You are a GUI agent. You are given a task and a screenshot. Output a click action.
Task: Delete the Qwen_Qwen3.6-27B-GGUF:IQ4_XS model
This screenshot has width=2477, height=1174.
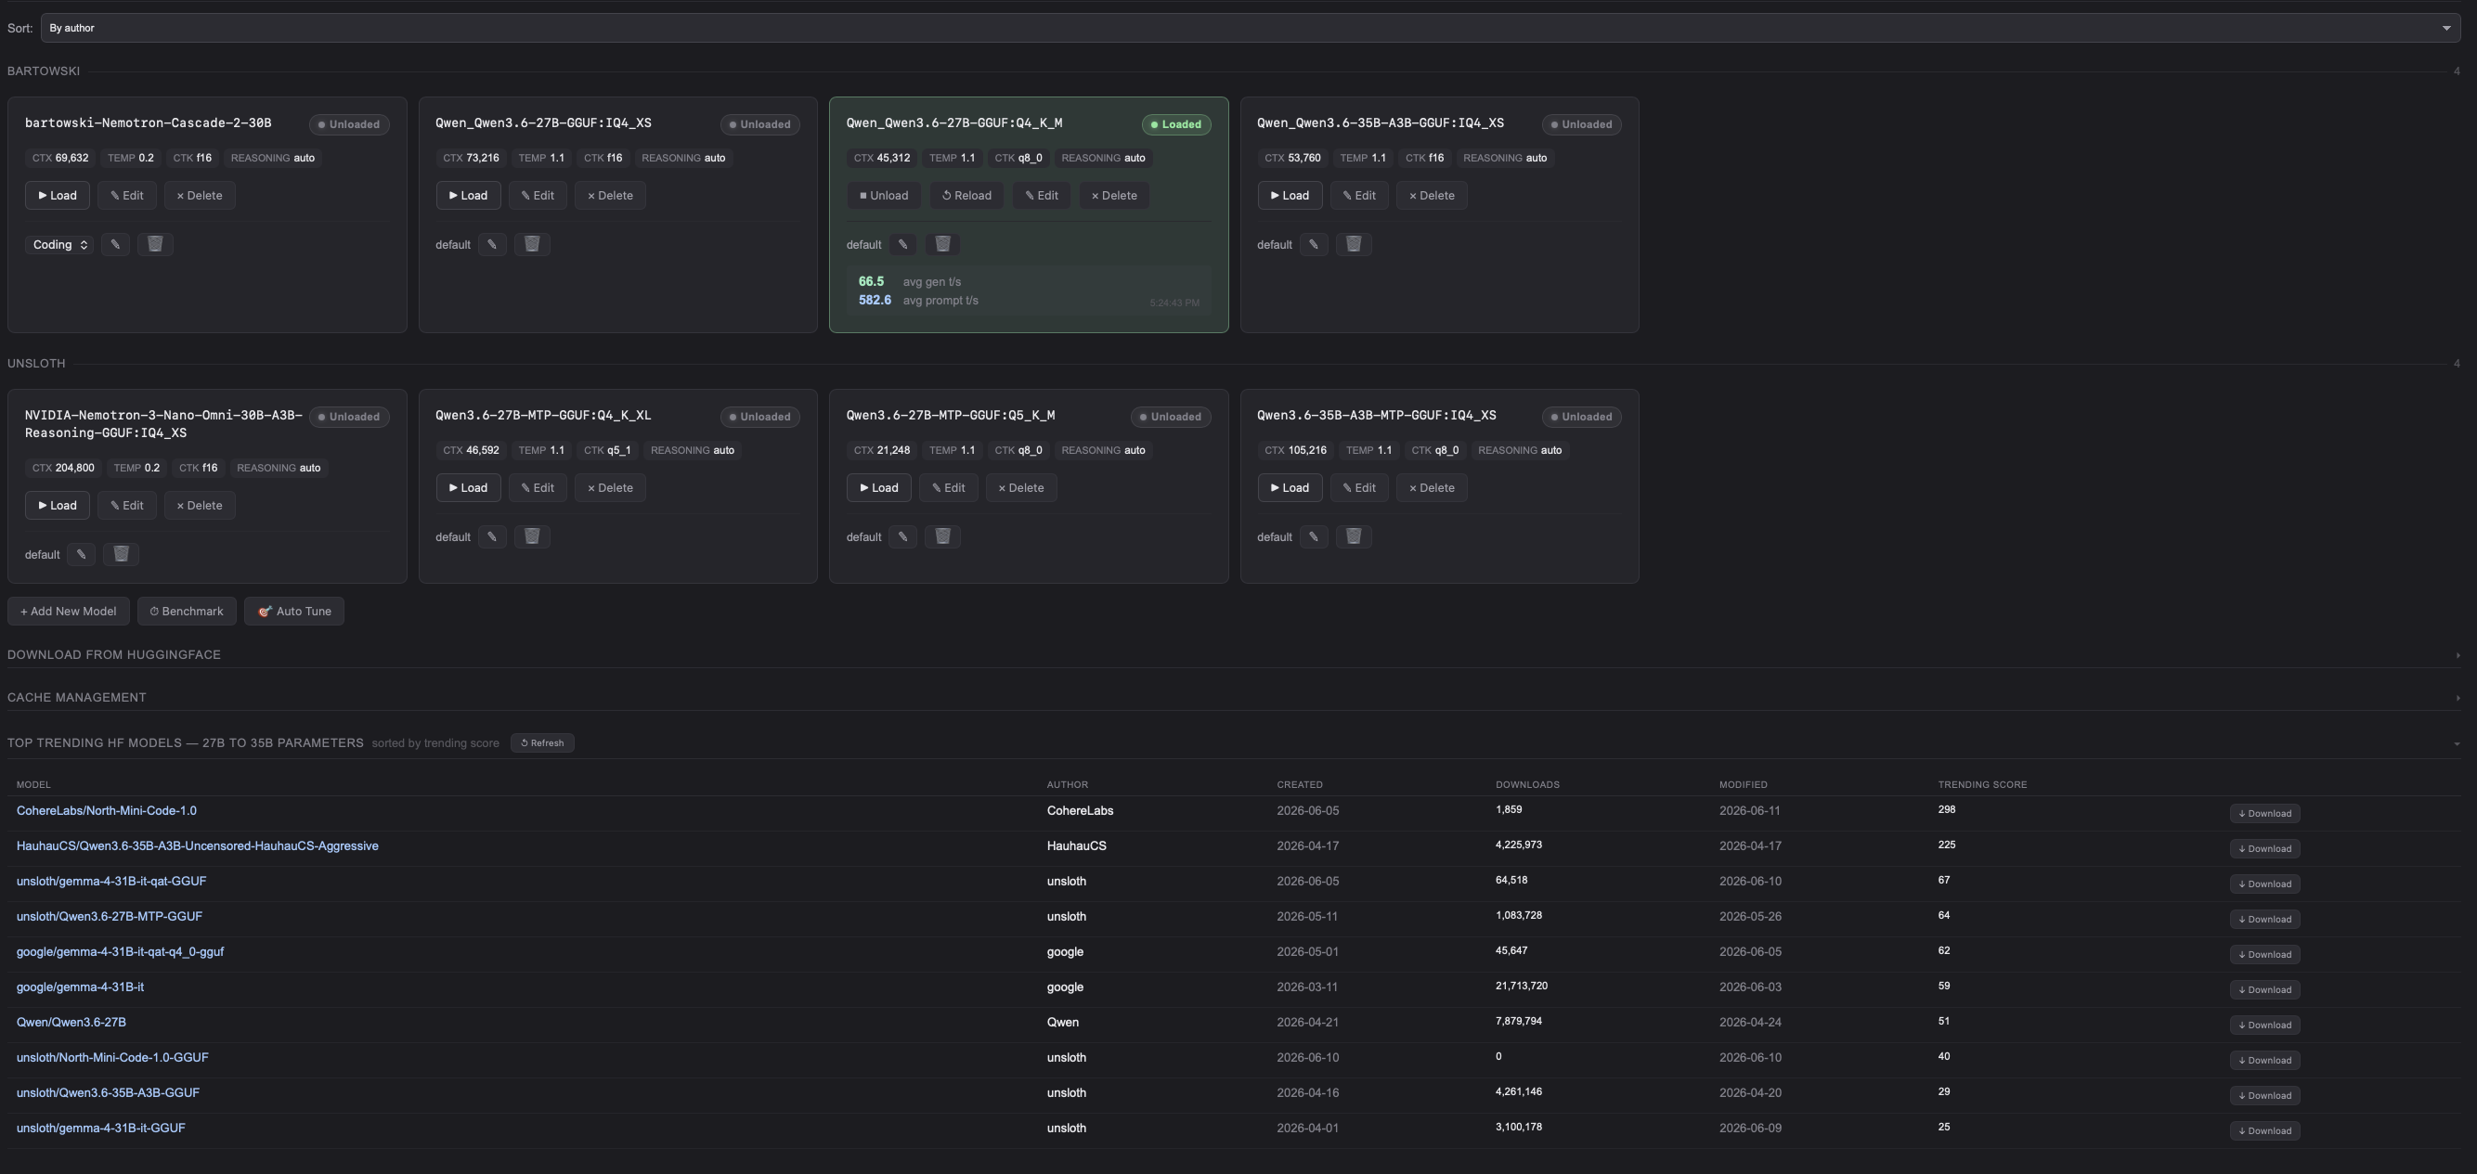[611, 195]
